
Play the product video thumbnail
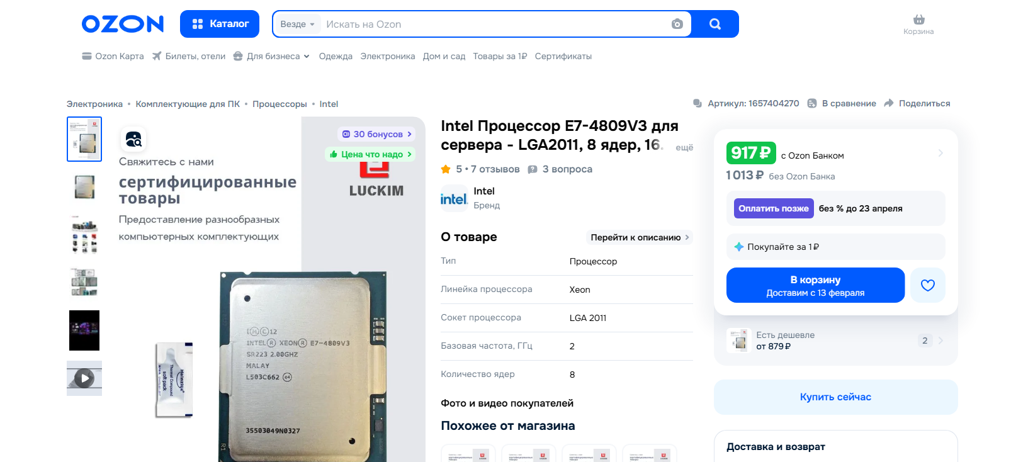pyautogui.click(x=84, y=378)
